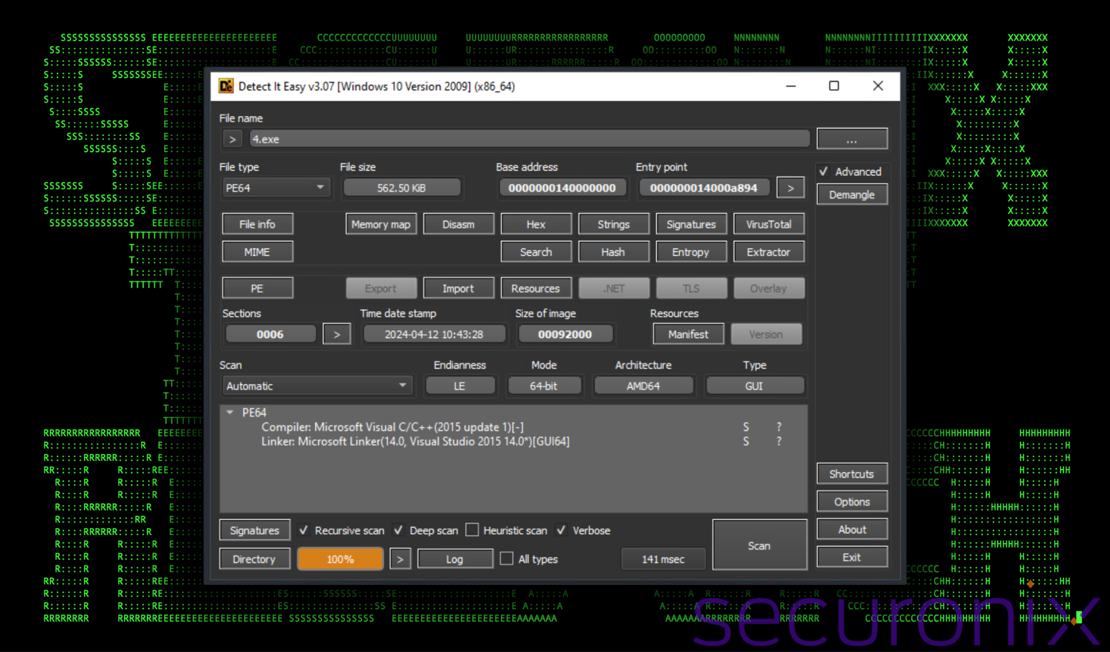Collapse the PE64 results tree node
The height and width of the screenshot is (652, 1110).
(230, 413)
